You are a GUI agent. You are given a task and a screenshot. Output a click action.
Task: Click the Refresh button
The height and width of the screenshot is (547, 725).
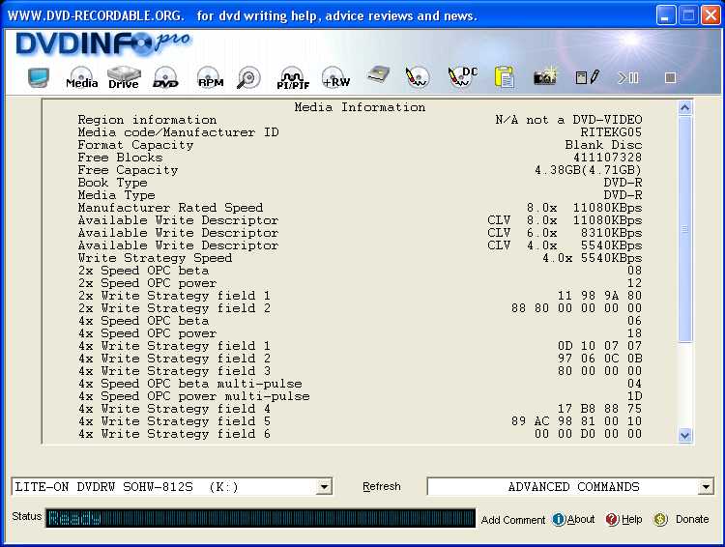pyautogui.click(x=382, y=486)
